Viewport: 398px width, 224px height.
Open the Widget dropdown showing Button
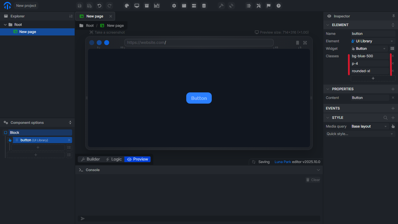coord(369,49)
